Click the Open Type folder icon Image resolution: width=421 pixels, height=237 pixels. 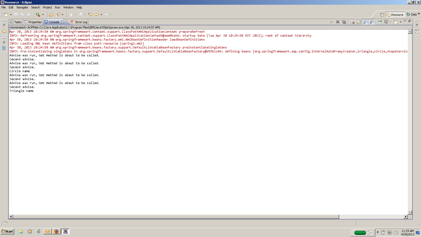pos(51,14)
